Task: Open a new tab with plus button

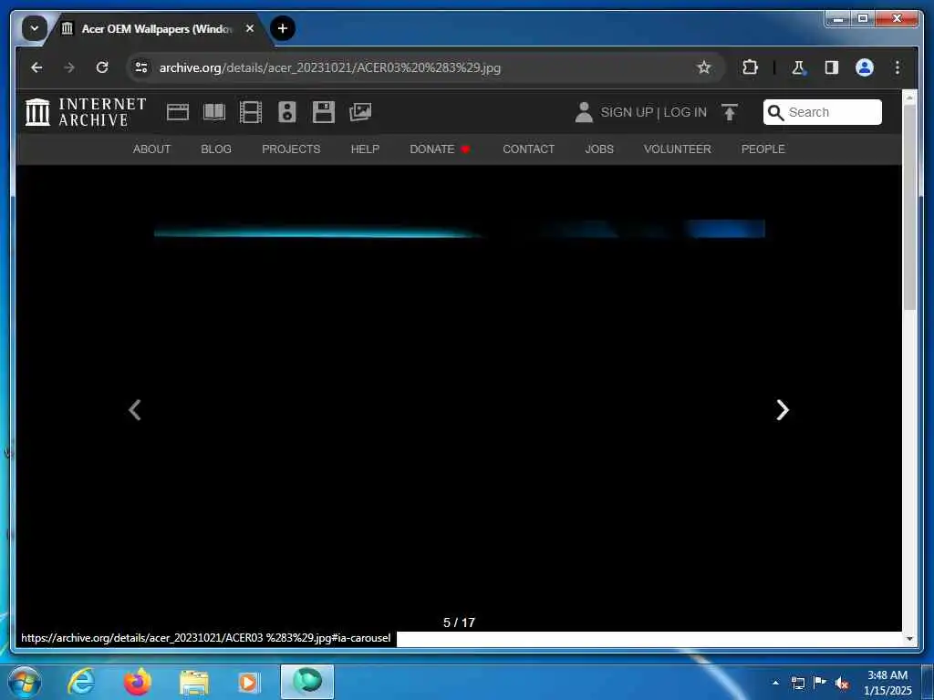Action: [x=283, y=28]
